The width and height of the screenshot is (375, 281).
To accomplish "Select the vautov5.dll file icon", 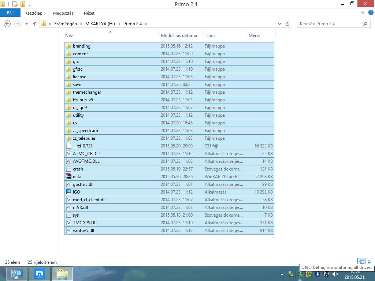I will coord(68,231).
